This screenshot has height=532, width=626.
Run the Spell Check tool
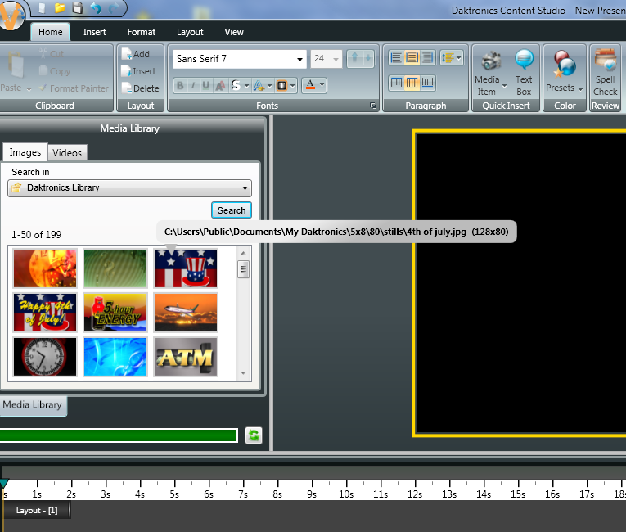pyautogui.click(x=606, y=62)
